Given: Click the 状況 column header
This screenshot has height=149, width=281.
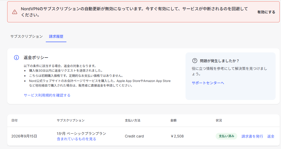Looking at the screenshot, I should pos(219,120).
